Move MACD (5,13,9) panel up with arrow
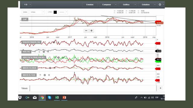 40,75
